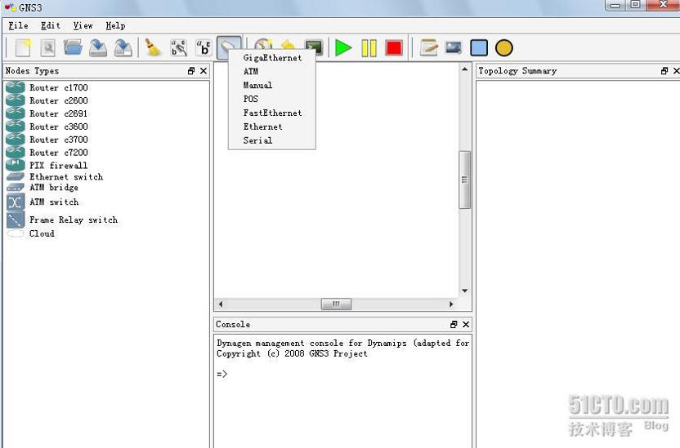This screenshot has width=680, height=448.
Task: Minimize the GNS3 window
Action: coord(615,5)
